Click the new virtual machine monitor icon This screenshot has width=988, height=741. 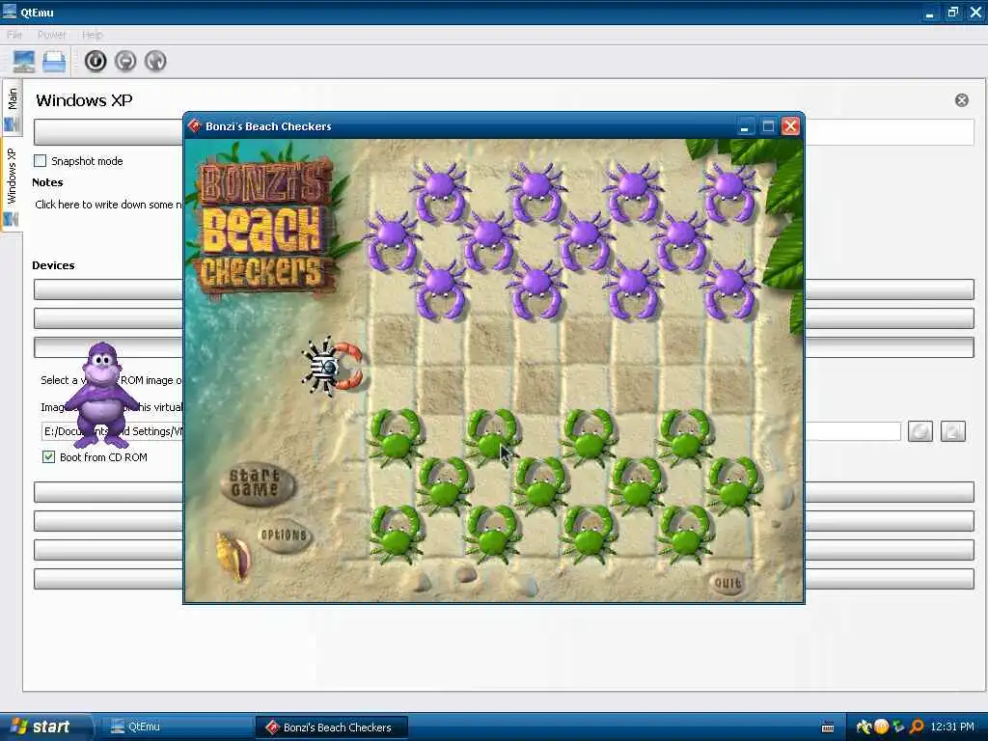coord(24,61)
